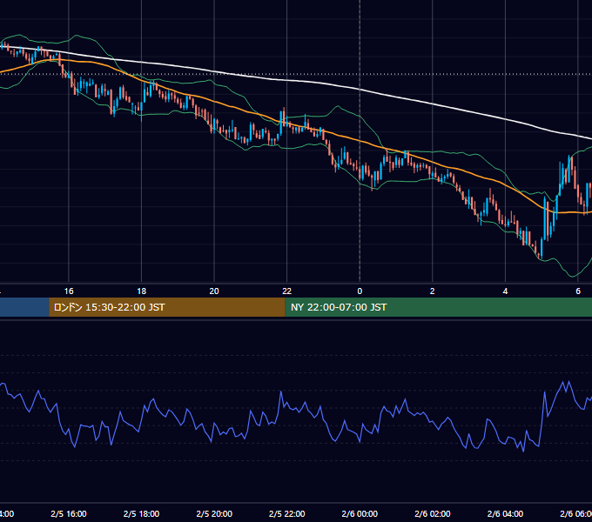Click the 2/5 16:00 date label
The height and width of the screenshot is (522, 592).
[x=69, y=514]
